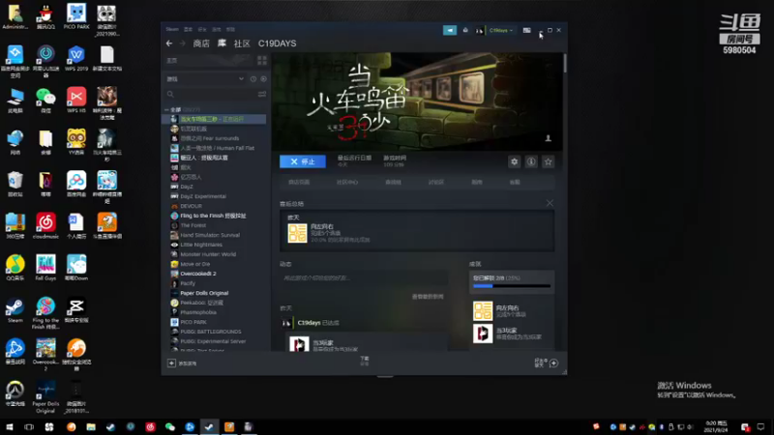Open the Fall Guys desktop shortcut
This screenshot has width=774, height=435.
45,268
